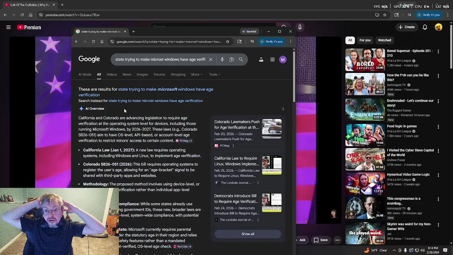This screenshot has height=255, width=453.
Task: Open This congressman is a scumbag thumbnail
Action: tap(365, 207)
